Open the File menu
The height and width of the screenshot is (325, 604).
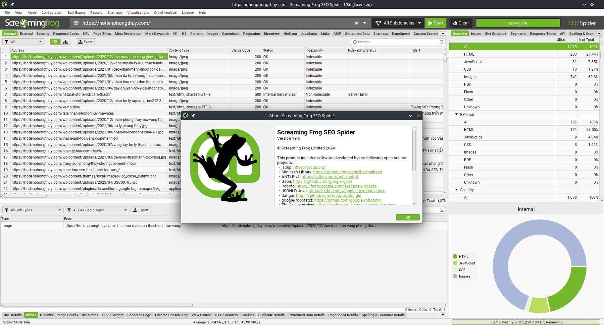[x=7, y=13]
